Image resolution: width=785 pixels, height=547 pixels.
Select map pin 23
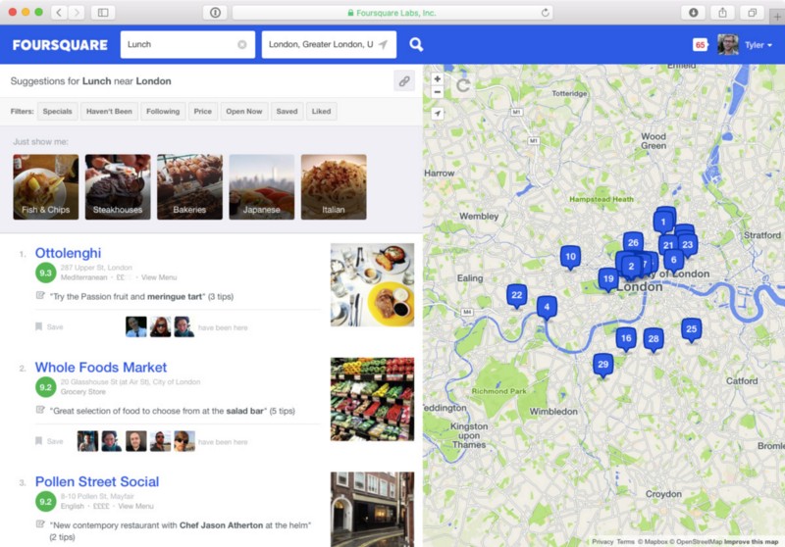pos(689,244)
